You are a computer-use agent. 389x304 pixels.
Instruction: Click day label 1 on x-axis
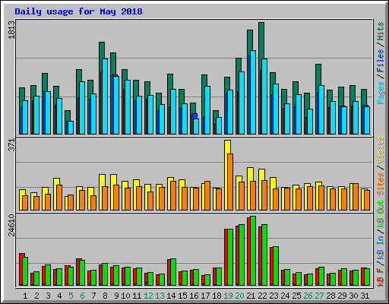tap(25, 296)
